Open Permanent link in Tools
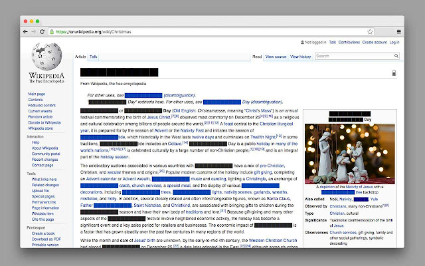Viewport: 425px width, 266px height. [x=44, y=202]
